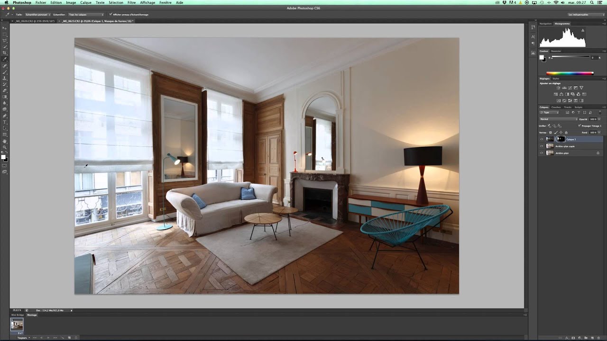Image resolution: width=607 pixels, height=341 pixels.
Task: Switch to the Navigation panel tab
Action: (545, 24)
